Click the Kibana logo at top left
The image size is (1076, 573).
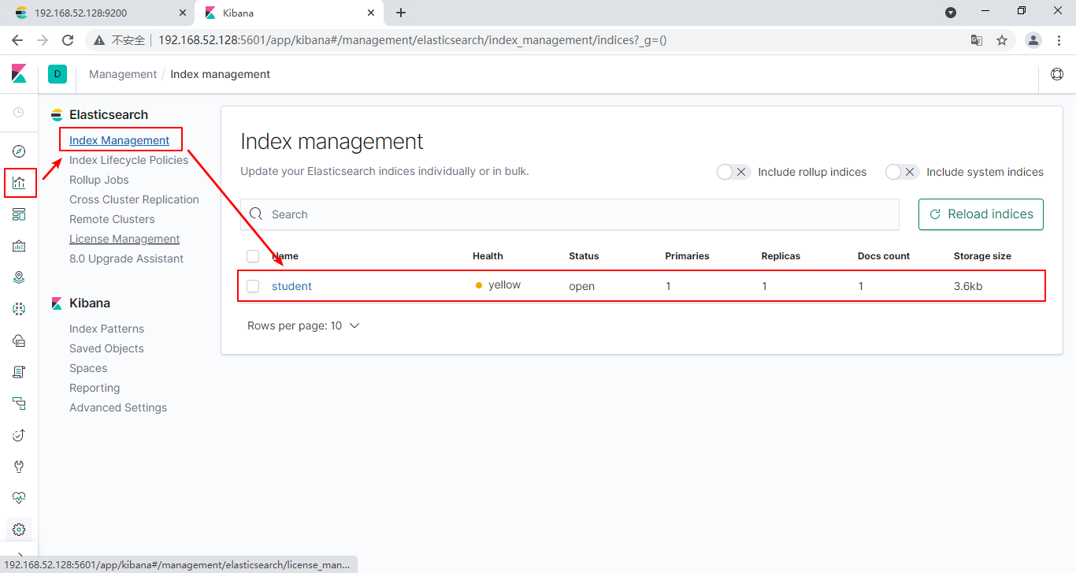19,74
